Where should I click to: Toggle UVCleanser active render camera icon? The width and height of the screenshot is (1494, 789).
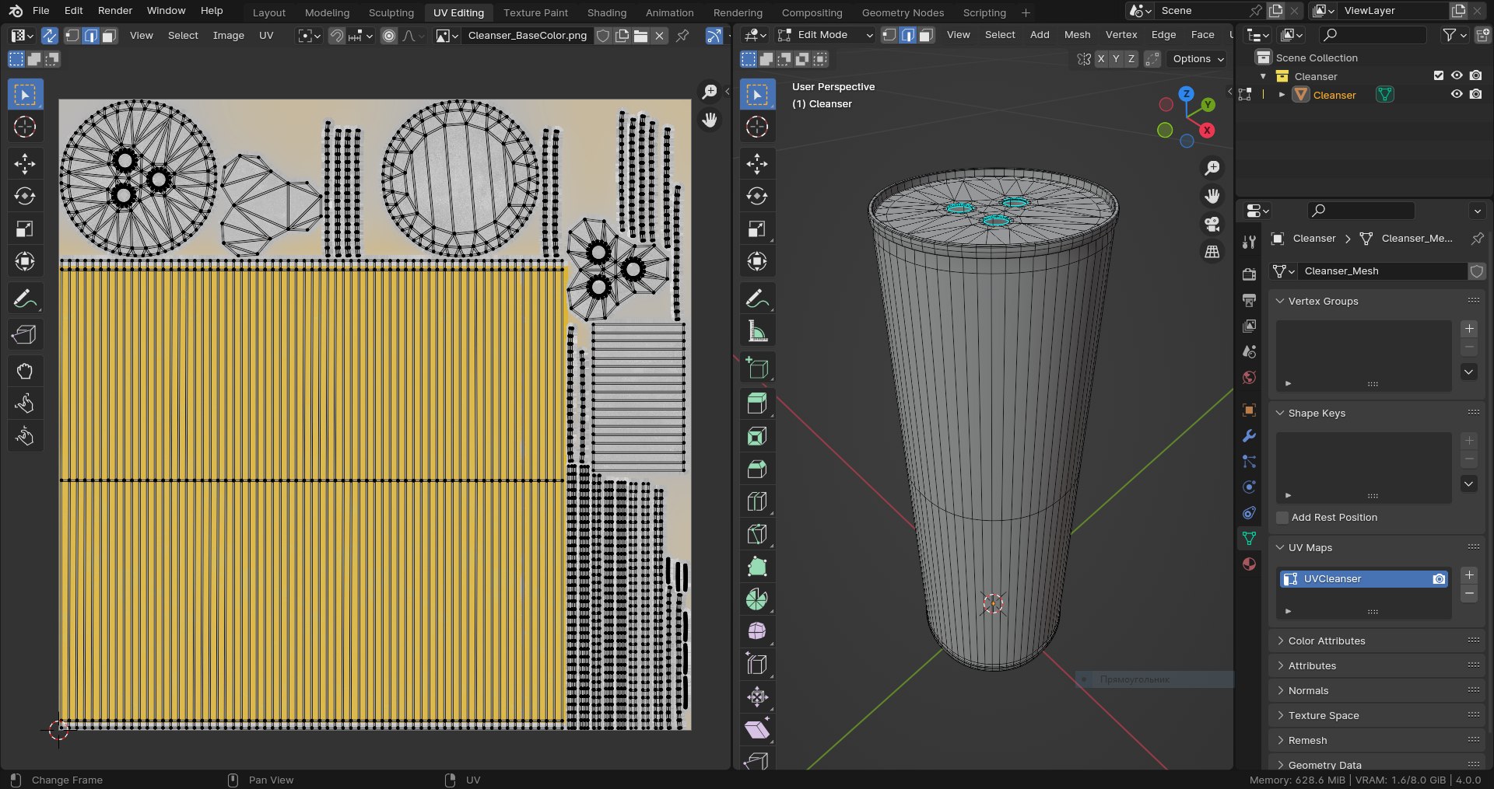[x=1439, y=579]
